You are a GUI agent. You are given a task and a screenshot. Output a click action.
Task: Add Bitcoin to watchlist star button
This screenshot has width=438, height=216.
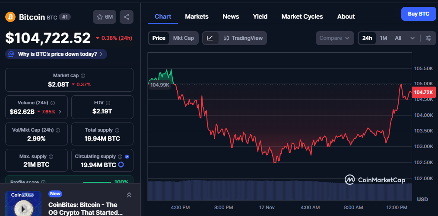(105, 17)
